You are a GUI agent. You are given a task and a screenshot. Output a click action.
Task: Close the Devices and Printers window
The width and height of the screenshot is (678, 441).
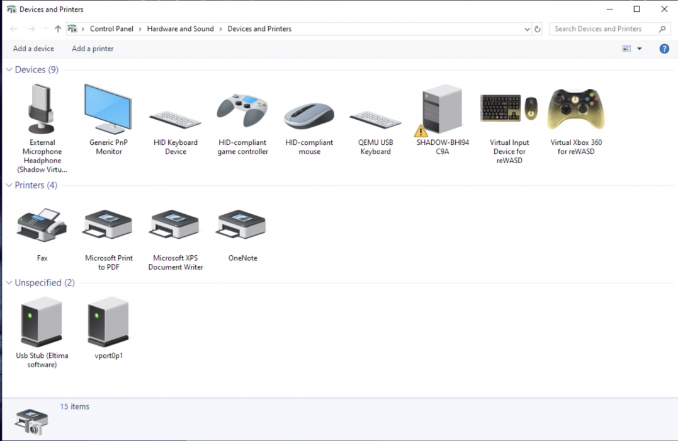pos(664,9)
